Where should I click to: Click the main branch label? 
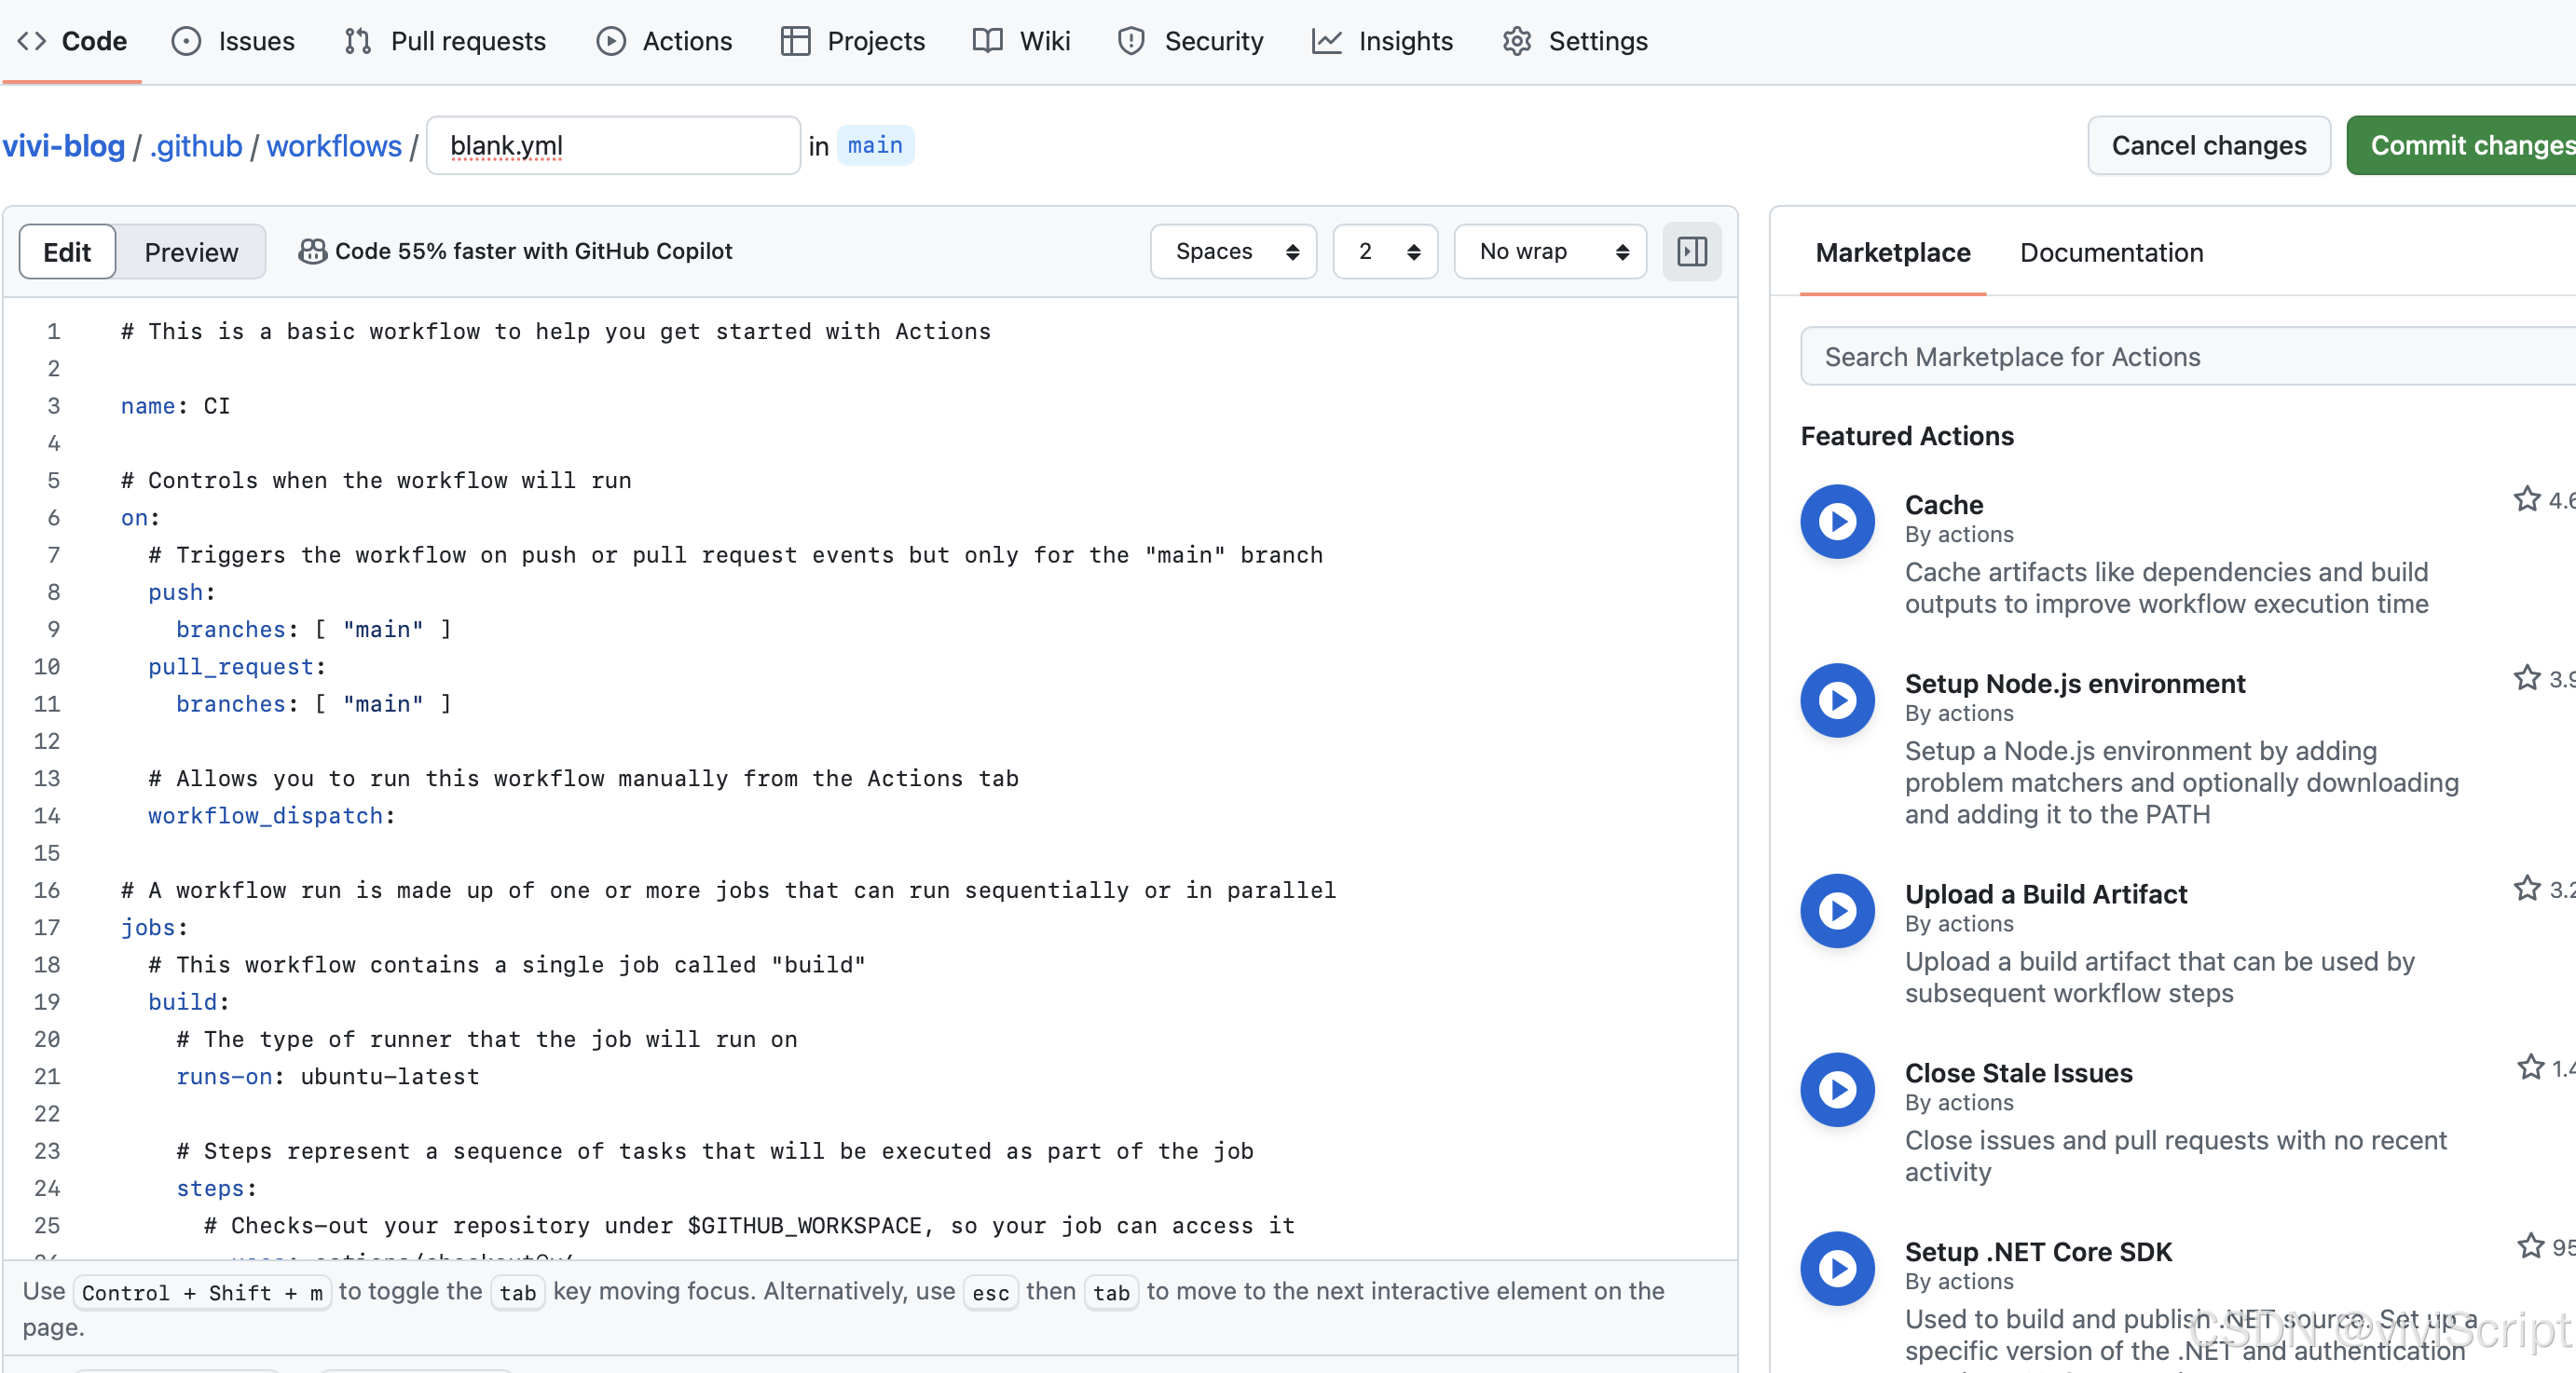click(x=875, y=146)
